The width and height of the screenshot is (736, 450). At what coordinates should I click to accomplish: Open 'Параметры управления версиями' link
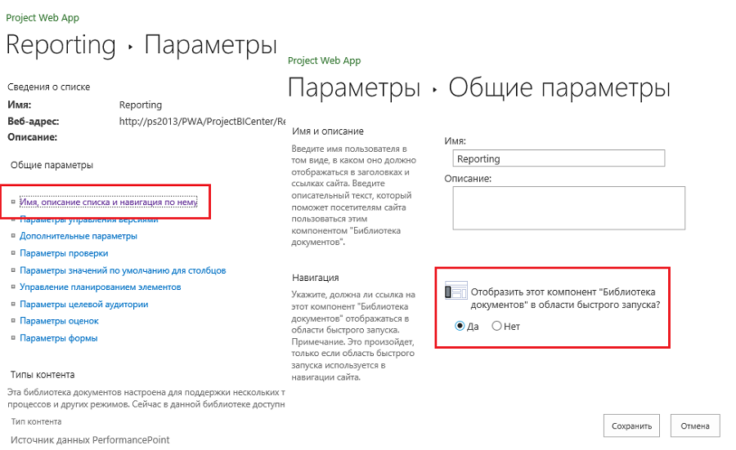tap(88, 220)
